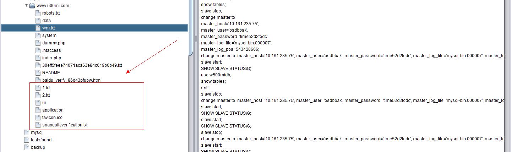This screenshot has height=152, width=511.
Task: Click the ui file icon
Action: tap(38, 103)
